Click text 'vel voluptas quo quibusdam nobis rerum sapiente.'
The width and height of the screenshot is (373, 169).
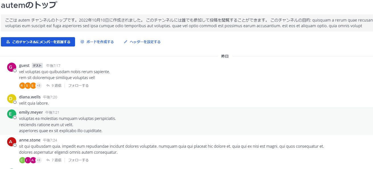coord(65,72)
